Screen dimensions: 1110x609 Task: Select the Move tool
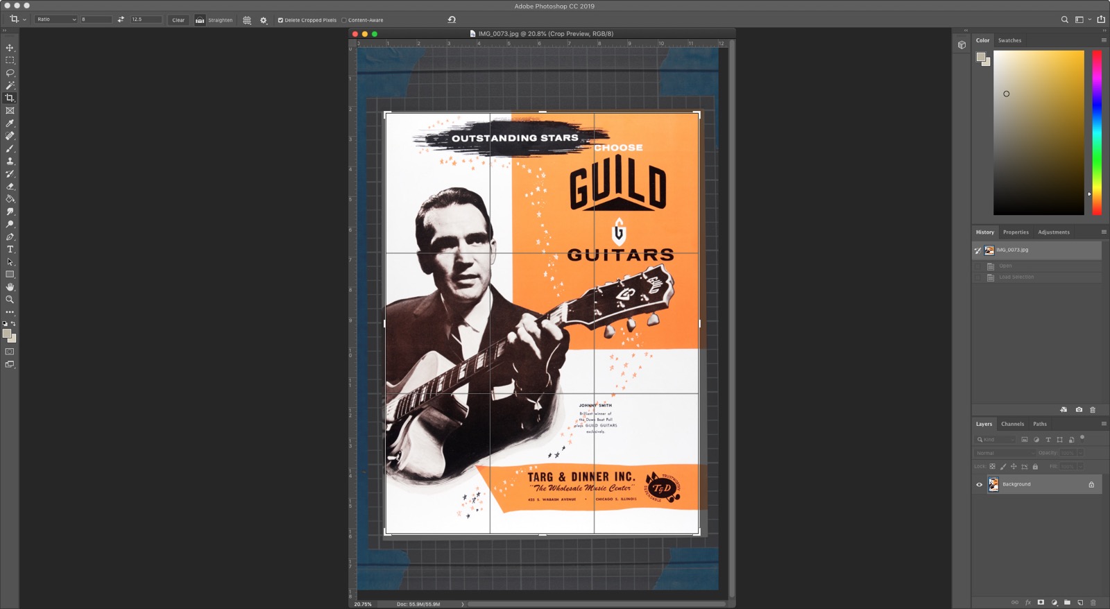(x=10, y=48)
